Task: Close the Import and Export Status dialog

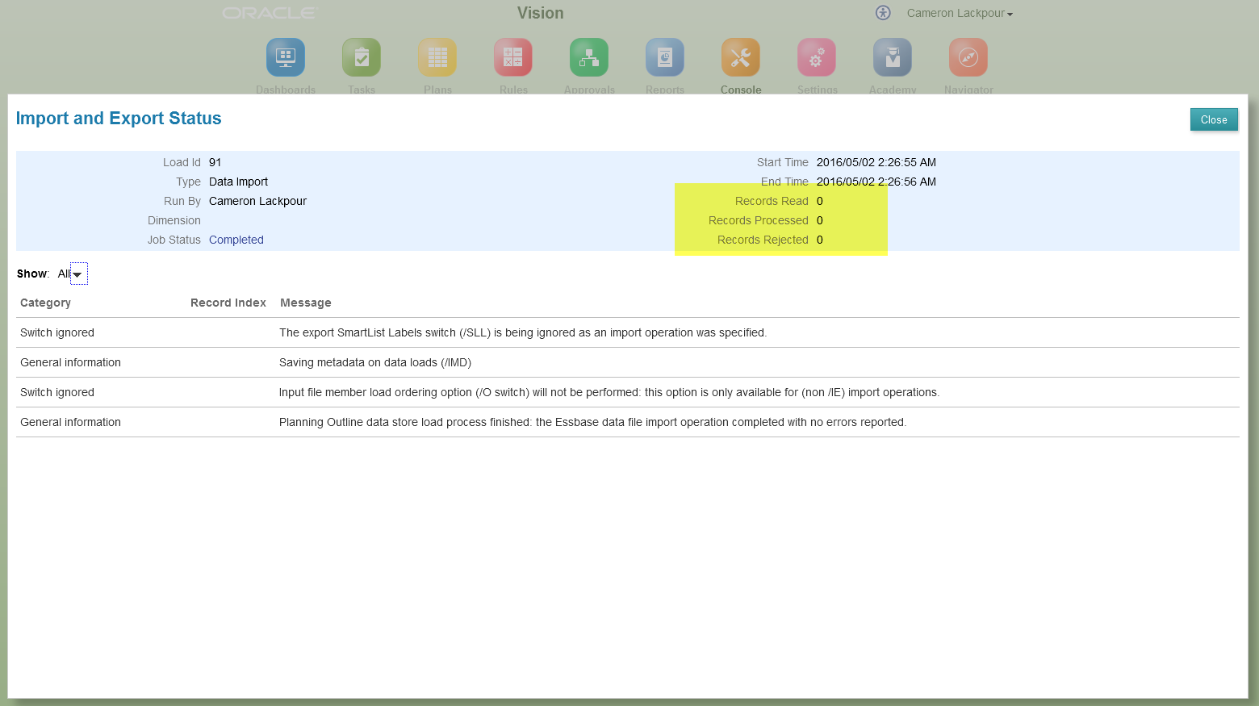Action: click(x=1214, y=119)
